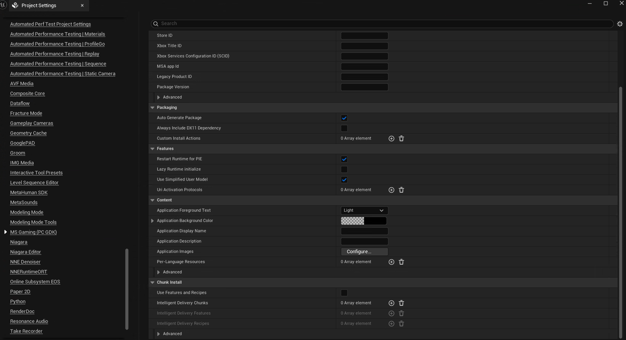Click the search magnifier icon

[x=155, y=24]
